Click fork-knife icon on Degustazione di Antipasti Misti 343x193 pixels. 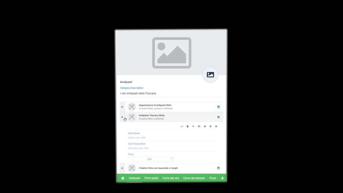tap(218, 107)
